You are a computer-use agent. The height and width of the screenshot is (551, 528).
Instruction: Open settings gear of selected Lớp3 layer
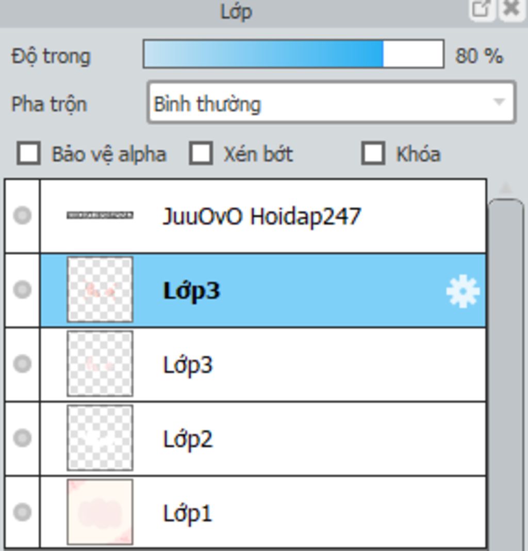coord(463,291)
